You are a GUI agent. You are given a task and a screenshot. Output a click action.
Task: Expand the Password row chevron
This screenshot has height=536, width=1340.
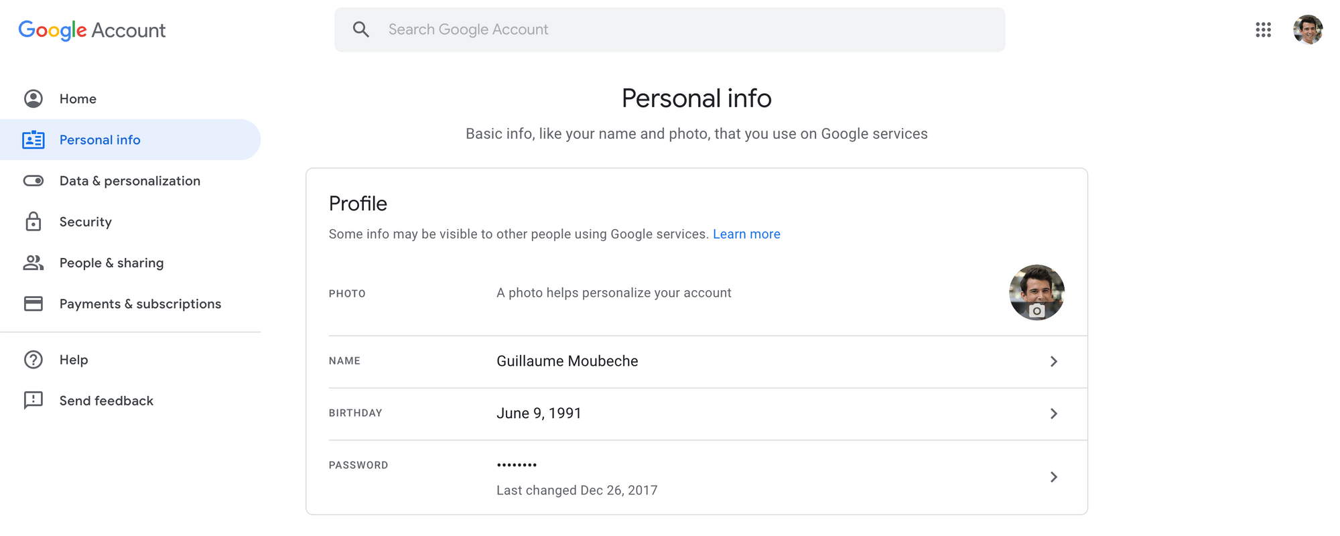coord(1053,477)
